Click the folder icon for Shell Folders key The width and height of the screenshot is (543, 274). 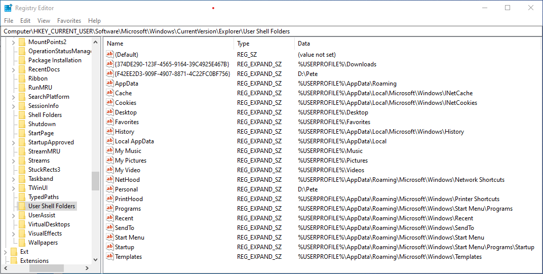pyautogui.click(x=22, y=114)
